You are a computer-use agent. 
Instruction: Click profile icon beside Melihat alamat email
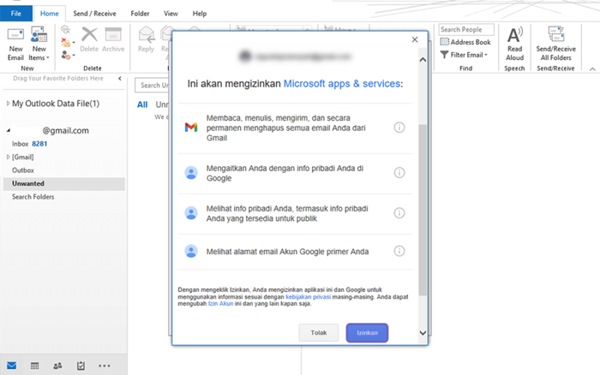coord(191,251)
